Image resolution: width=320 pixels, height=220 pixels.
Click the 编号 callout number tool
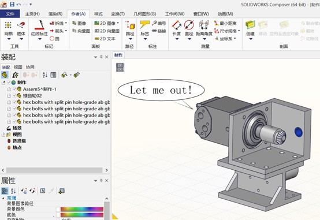click(159, 23)
